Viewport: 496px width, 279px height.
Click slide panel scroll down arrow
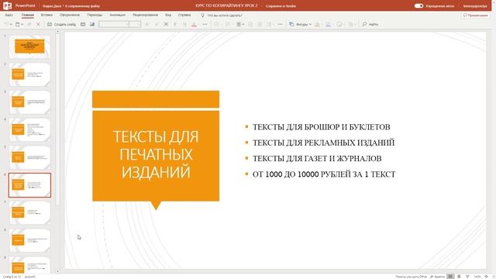57,271
